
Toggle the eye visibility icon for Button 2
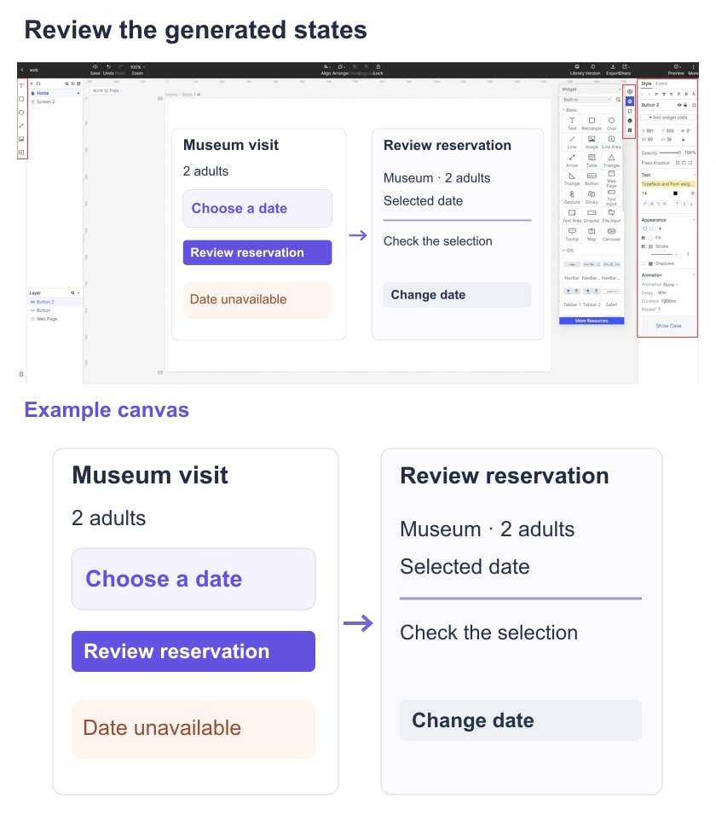click(x=679, y=105)
